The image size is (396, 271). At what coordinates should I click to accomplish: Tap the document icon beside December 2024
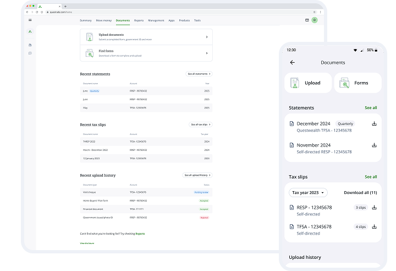291,123
